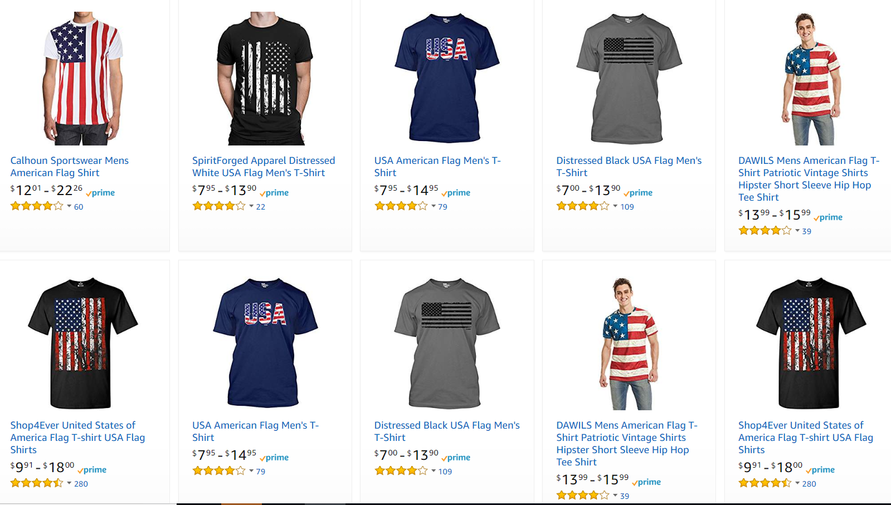Viewport: 891px width, 505px height.
Task: Click Prime badge on SpiritForged Apparel shirt
Action: point(275,193)
